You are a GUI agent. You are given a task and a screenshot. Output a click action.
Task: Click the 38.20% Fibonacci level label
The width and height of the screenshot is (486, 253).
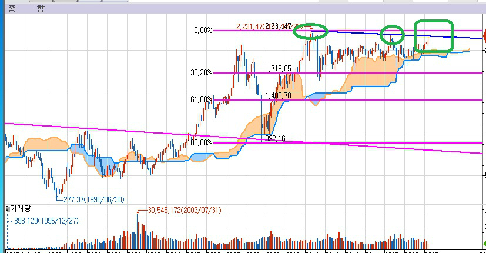pos(201,72)
